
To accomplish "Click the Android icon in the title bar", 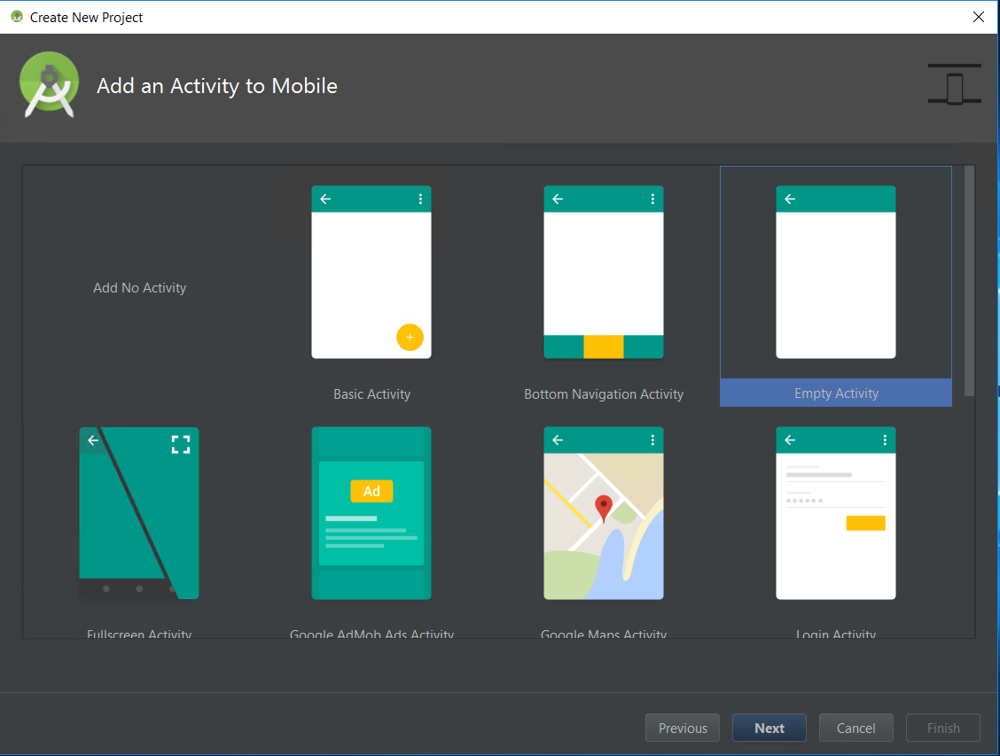I will [x=17, y=17].
